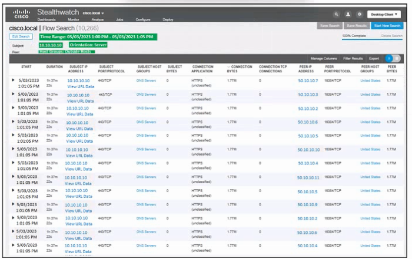
Task: Open the Desktop Client dropdown
Action: coord(384,14)
